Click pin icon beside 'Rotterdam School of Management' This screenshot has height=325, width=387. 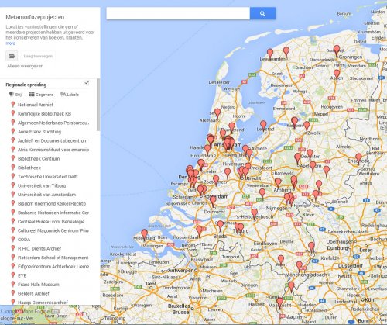(12, 258)
